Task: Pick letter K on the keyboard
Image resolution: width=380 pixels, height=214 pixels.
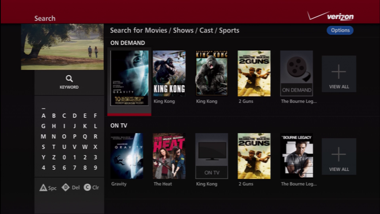Action: click(x=85, y=126)
